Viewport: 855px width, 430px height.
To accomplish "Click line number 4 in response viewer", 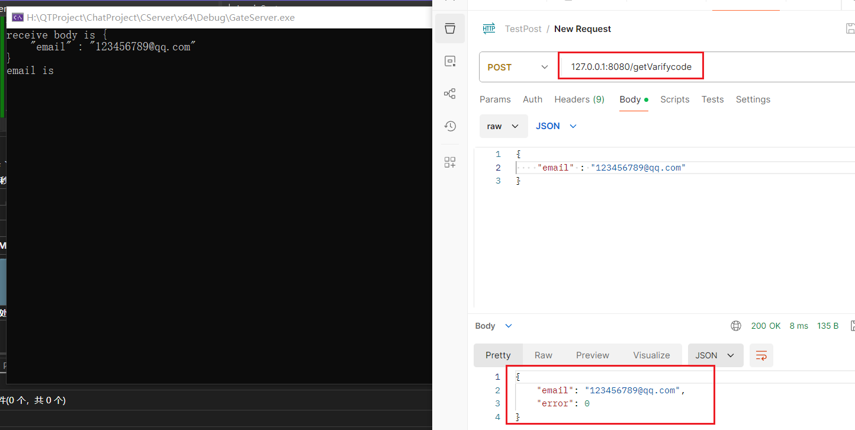I will point(497,418).
